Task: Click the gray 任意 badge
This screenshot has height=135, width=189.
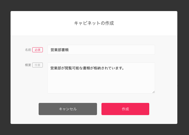Action: pos(38,65)
